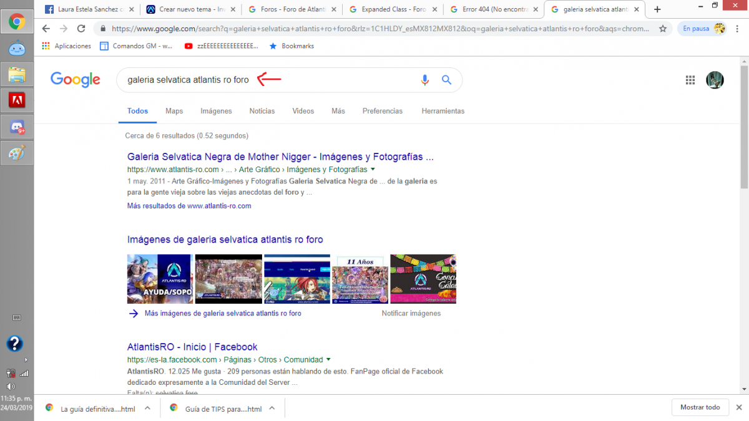Open Chrome from the taskbar
Screen dimensions: 749x421
16,22
